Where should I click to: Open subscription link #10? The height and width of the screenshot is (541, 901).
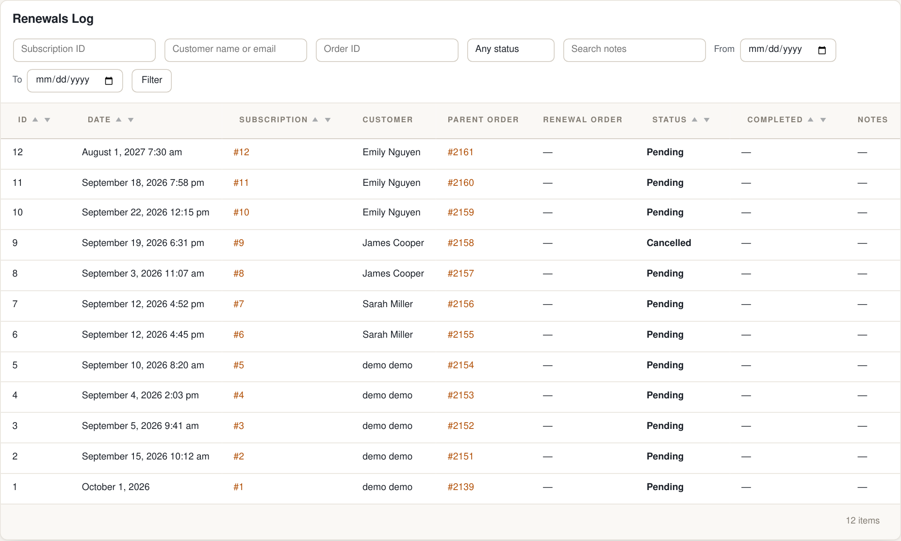coord(241,213)
